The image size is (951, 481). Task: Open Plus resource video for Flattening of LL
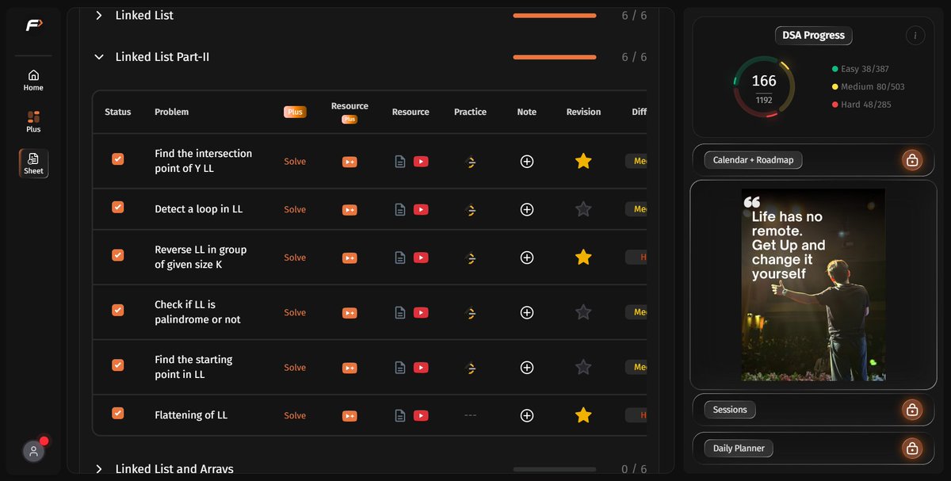pos(349,415)
